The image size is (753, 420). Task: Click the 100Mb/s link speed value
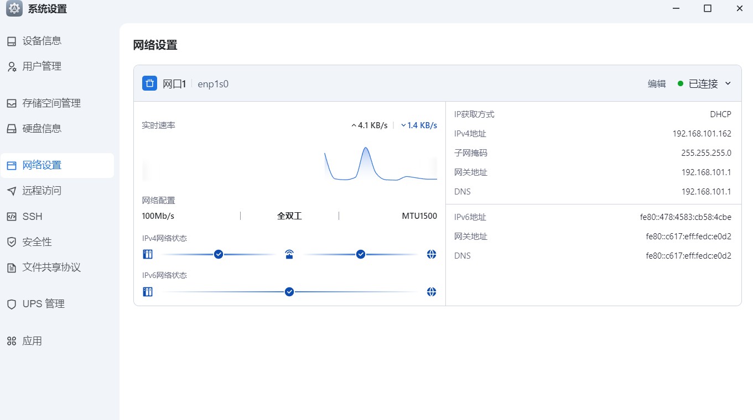[158, 216]
